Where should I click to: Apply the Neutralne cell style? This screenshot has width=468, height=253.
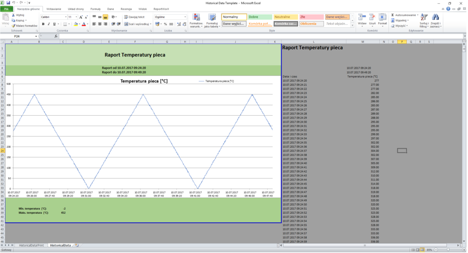point(286,17)
